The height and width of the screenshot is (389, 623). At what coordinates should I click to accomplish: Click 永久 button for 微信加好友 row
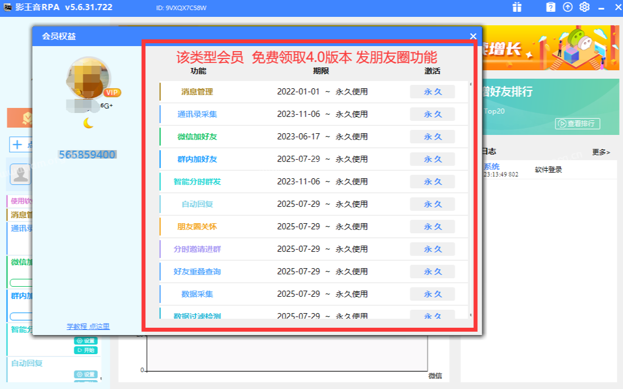(x=432, y=137)
